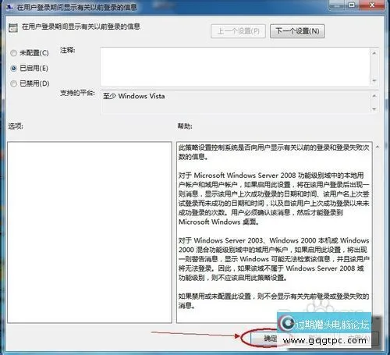Image resolution: width=390 pixels, height=355 pixels.
Task: Click the 上一个设置(P) button
Action: click(x=238, y=31)
